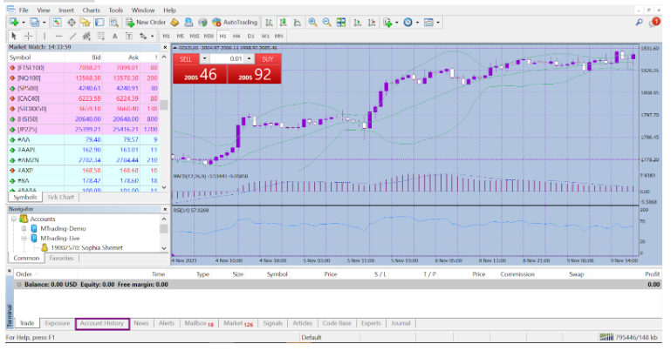Expand the Profiles dropdown arrow
671x351 pixels.
click(45, 22)
